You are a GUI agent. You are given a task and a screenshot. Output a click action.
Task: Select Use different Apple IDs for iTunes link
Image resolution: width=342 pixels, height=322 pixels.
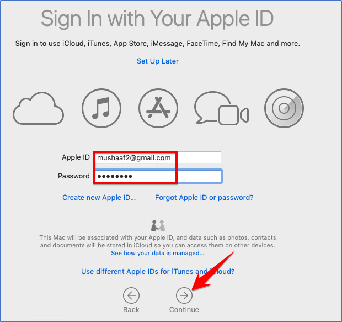(158, 271)
